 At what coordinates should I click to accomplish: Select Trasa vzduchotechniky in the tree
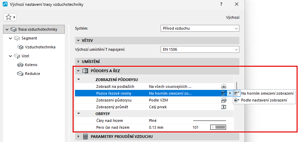coord(34,29)
